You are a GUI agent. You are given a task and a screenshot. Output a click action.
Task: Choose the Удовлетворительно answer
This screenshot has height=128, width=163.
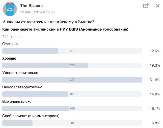click(20, 73)
